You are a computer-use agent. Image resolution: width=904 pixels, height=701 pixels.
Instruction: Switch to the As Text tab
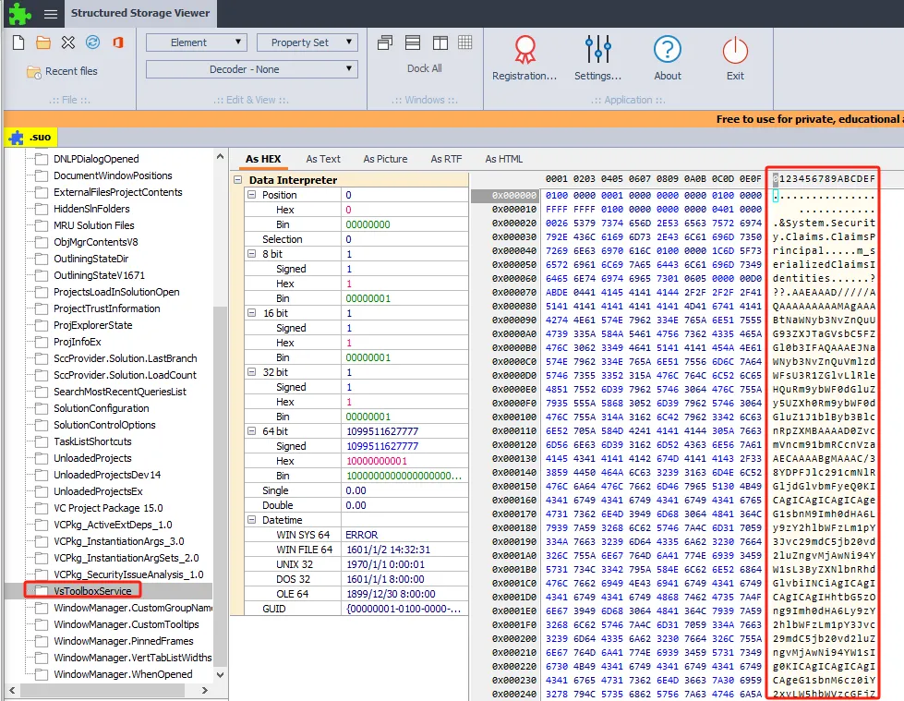tap(323, 159)
